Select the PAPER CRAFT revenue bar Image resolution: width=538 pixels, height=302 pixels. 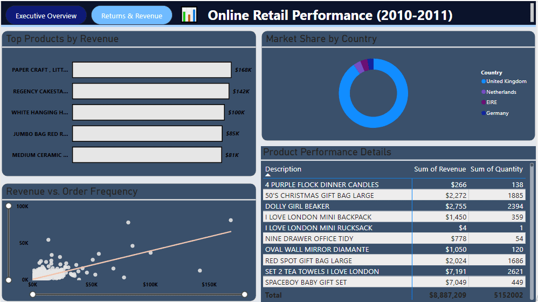[151, 70]
